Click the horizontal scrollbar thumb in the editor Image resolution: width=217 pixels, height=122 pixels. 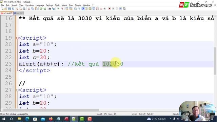pyautogui.click(x=51, y=110)
